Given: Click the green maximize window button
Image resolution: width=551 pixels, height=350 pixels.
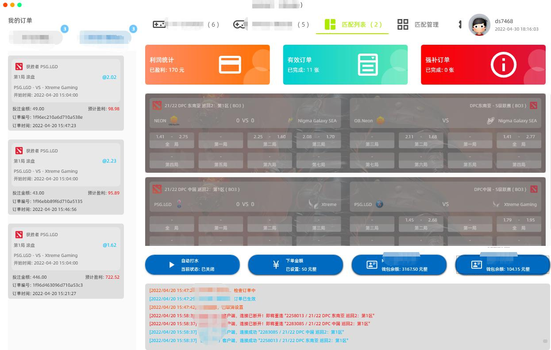Looking at the screenshot, I should click(19, 5).
